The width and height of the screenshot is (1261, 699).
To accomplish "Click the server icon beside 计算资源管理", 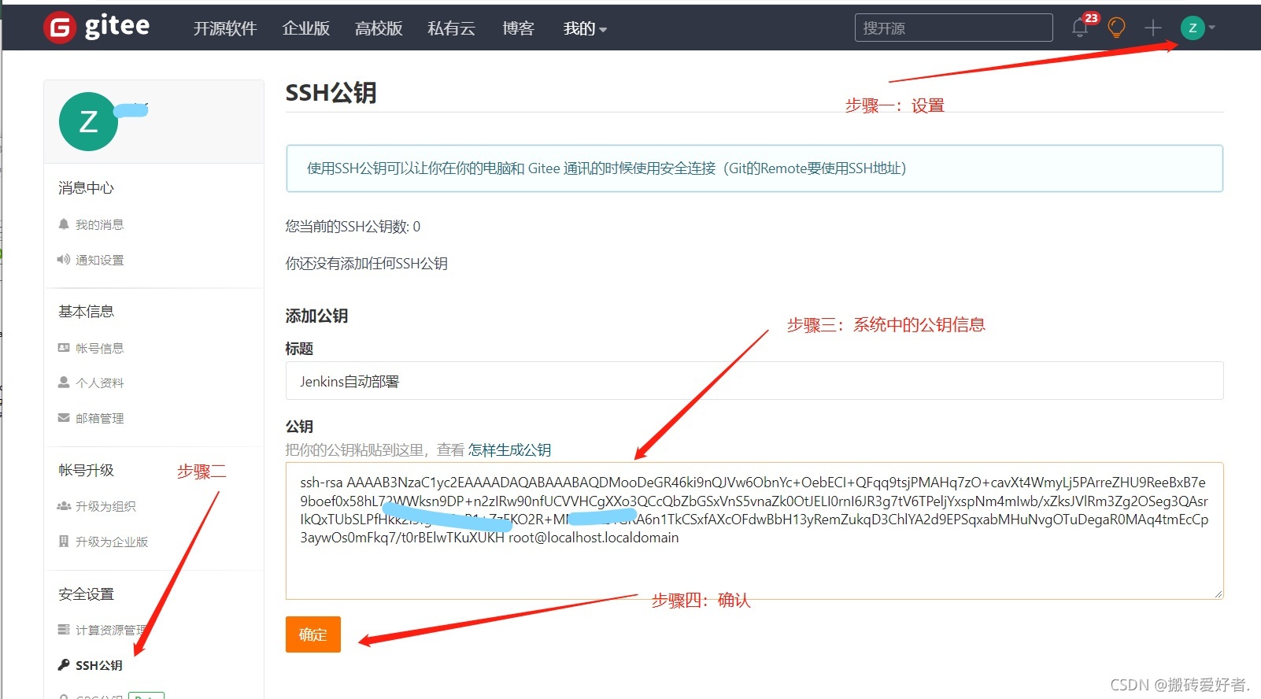I will pos(64,630).
